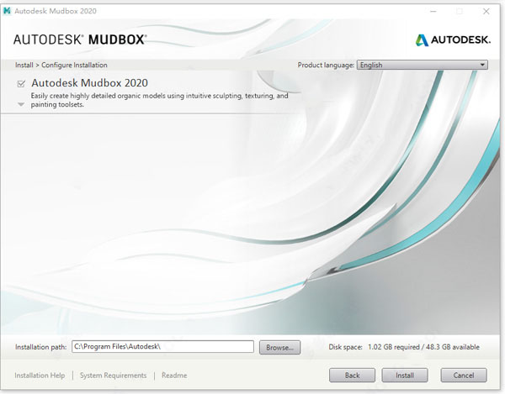Click the Mudbox app icon in title bar

point(7,11)
